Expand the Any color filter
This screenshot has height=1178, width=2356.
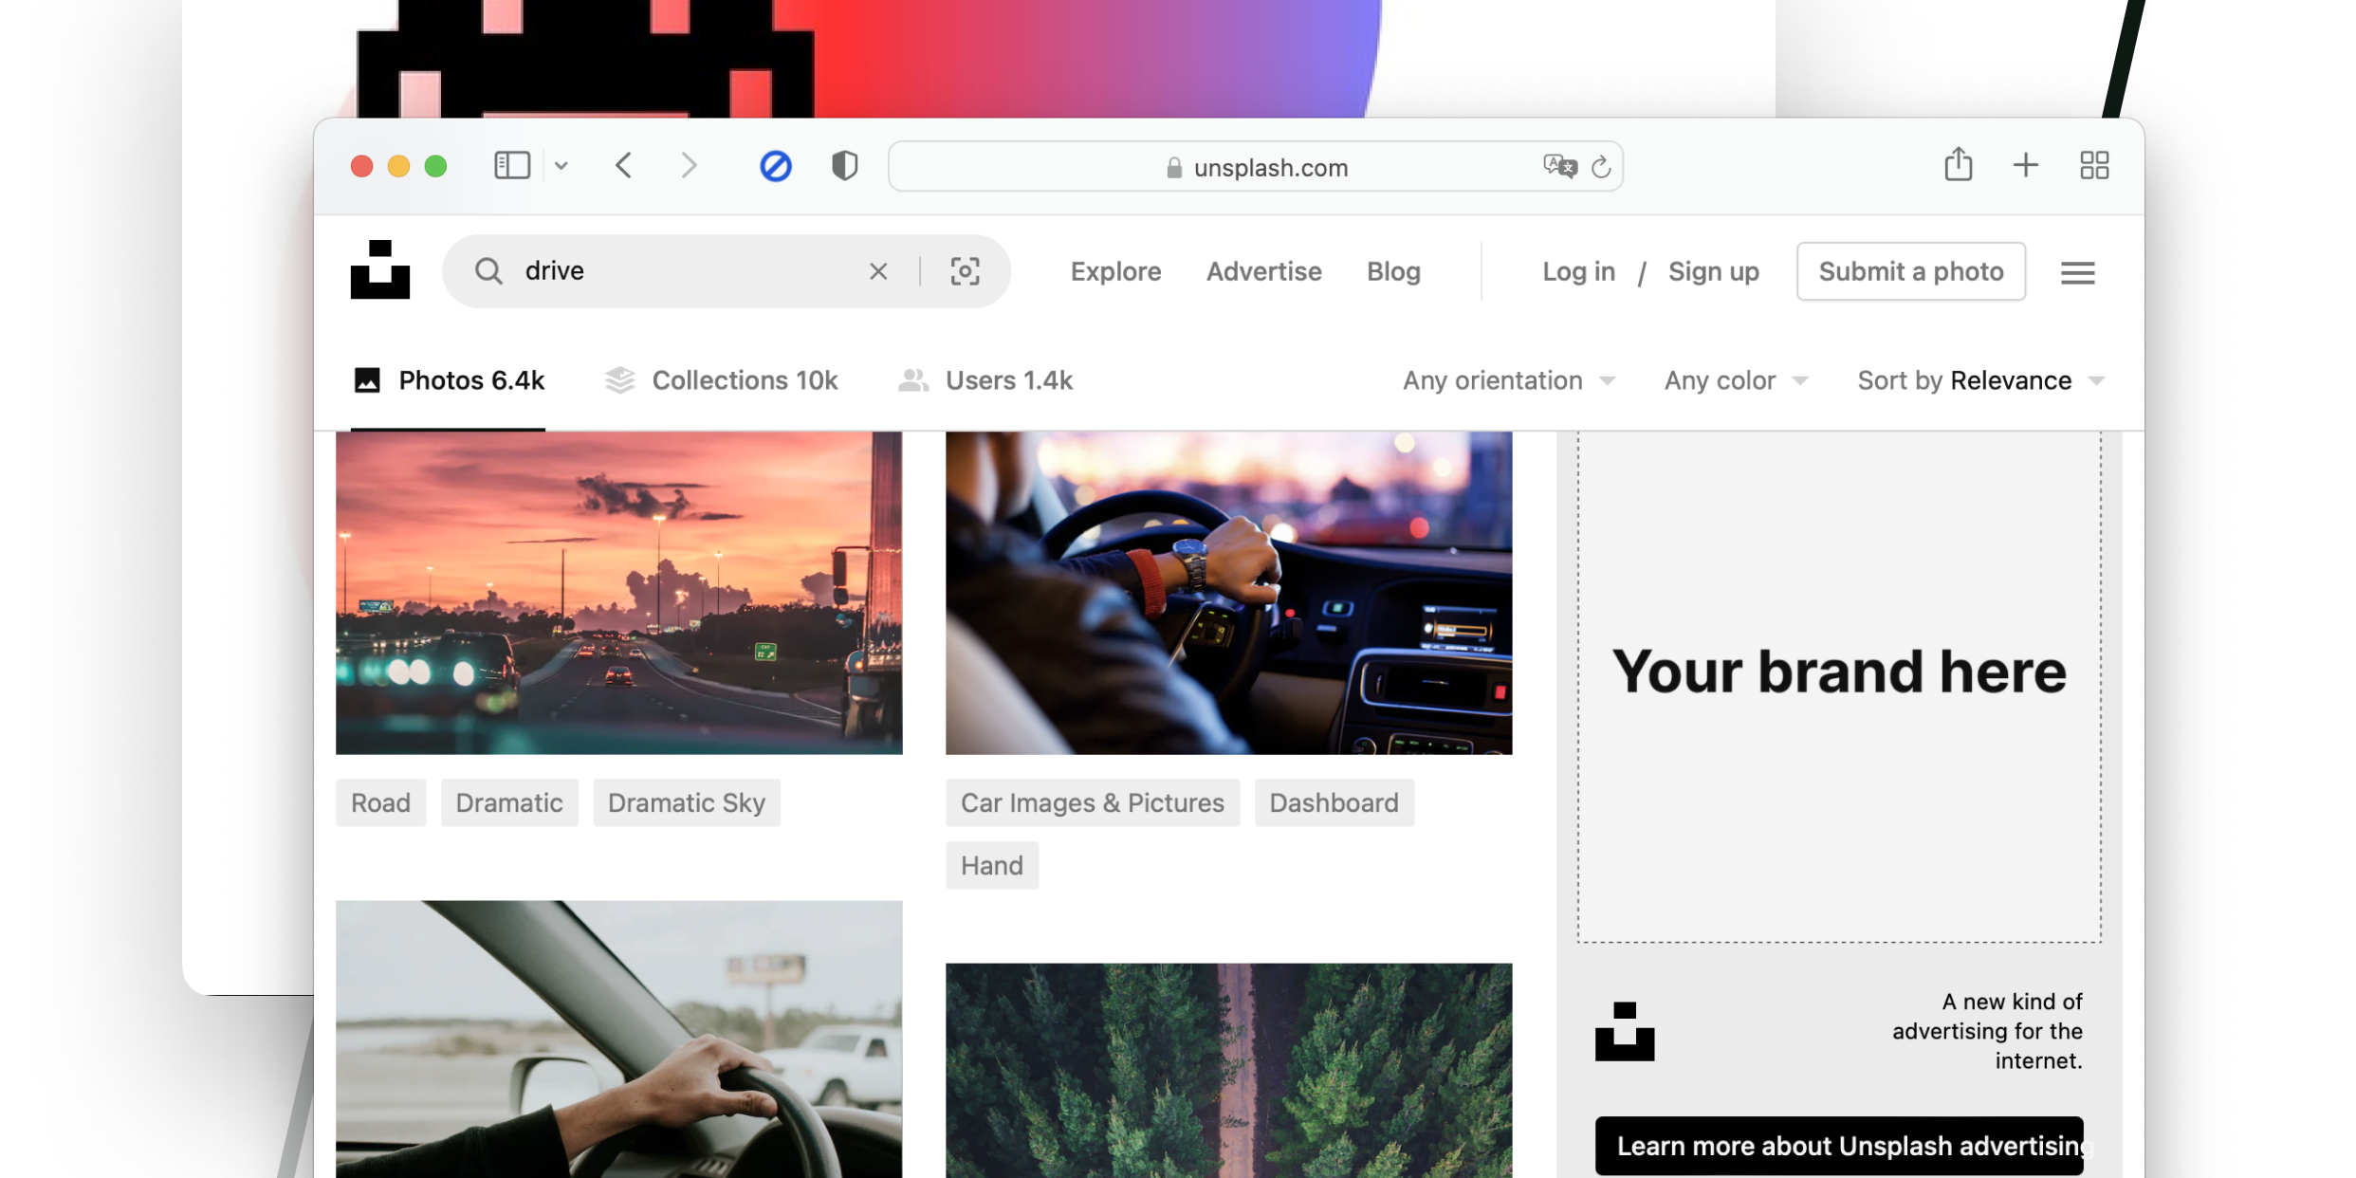click(x=1735, y=380)
